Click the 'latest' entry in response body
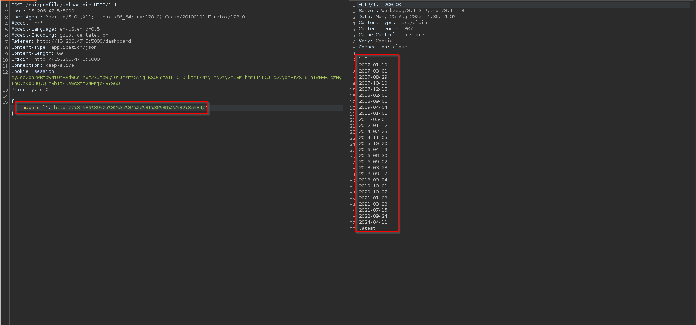The image size is (696, 325). click(x=367, y=228)
